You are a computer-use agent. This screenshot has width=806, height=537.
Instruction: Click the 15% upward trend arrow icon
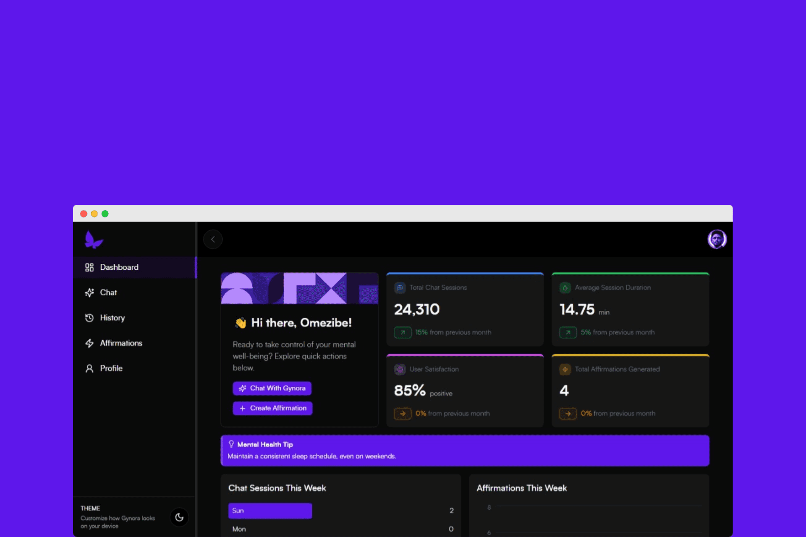[x=403, y=333]
